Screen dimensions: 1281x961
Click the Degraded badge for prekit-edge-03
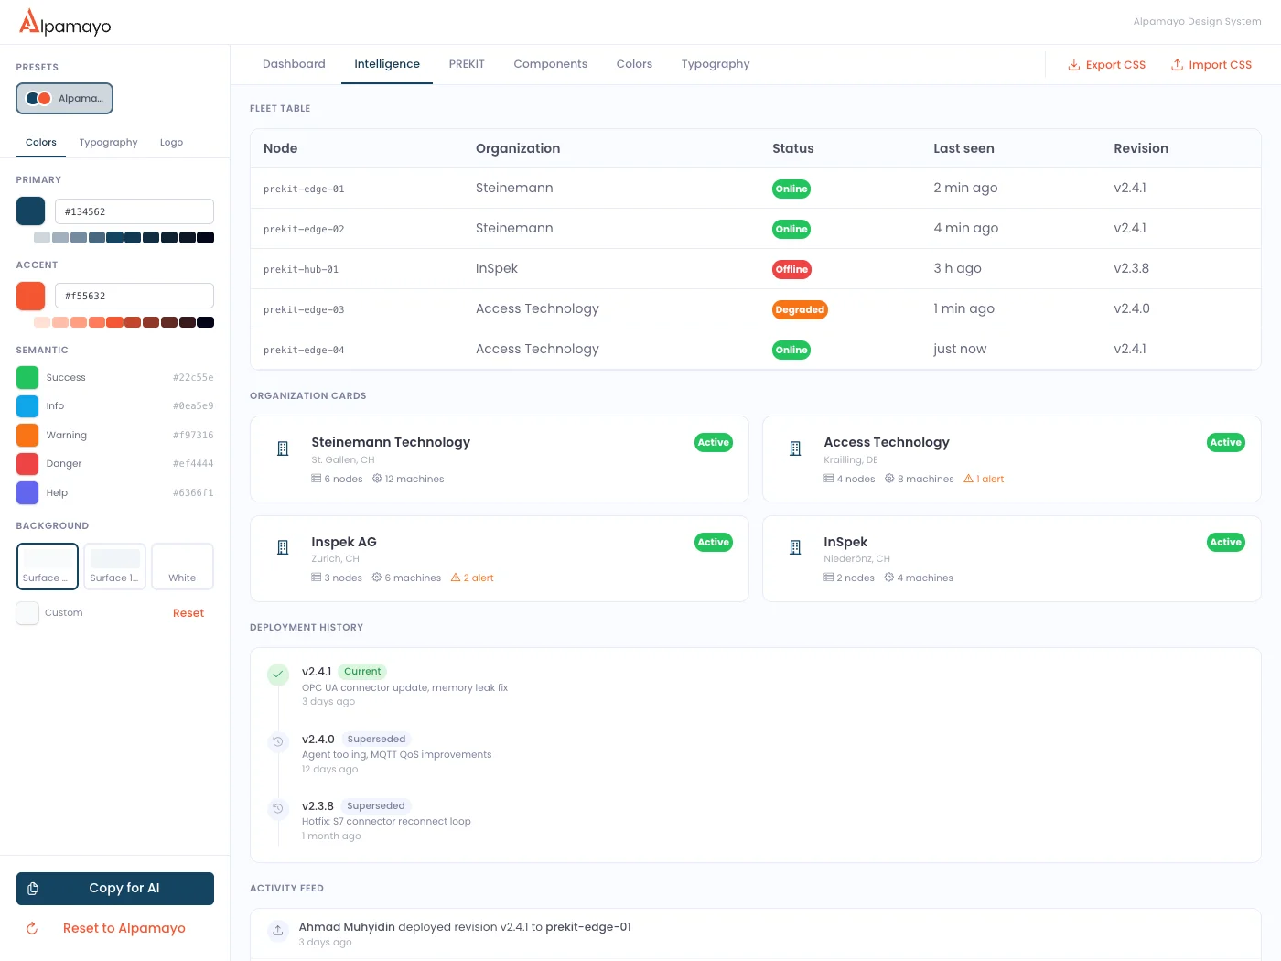[800, 309]
